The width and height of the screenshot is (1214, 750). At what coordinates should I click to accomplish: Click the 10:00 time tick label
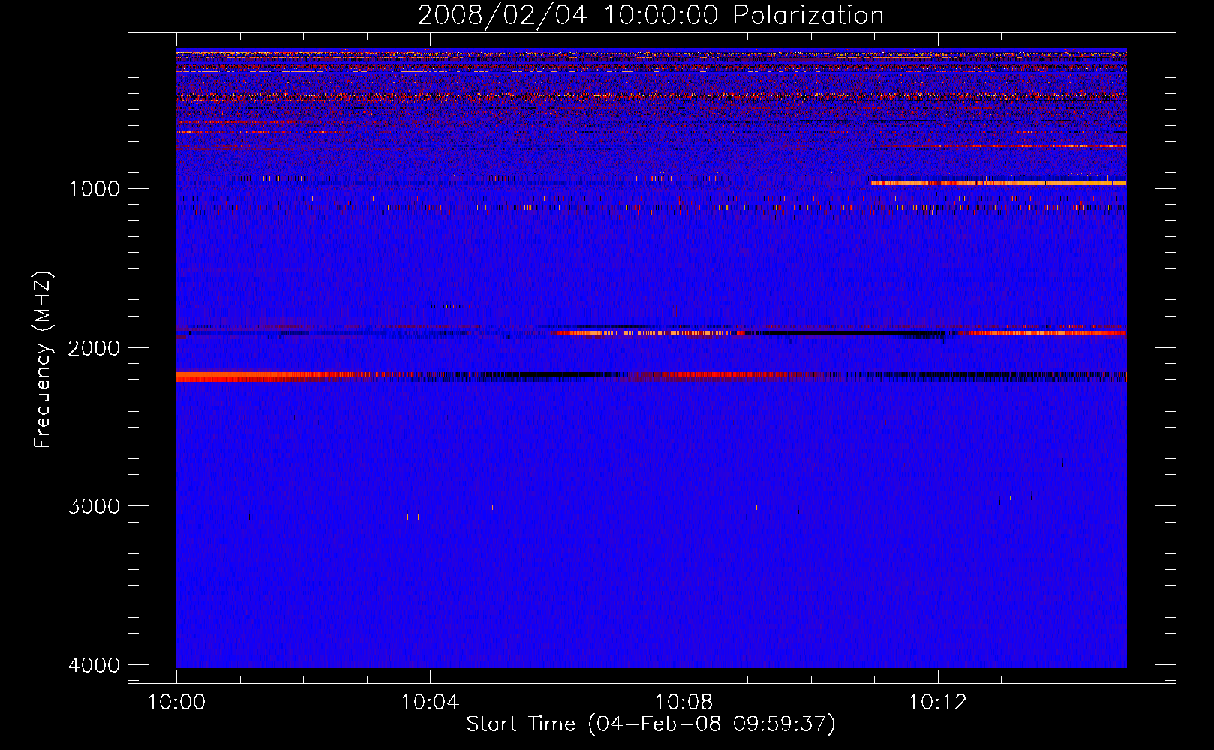coord(176,703)
